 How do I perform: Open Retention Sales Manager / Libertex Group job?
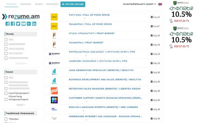click(x=105, y=89)
